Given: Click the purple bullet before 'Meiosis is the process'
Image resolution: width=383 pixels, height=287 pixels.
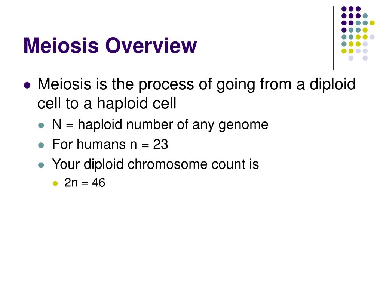Looking at the screenshot, I should point(27,86).
